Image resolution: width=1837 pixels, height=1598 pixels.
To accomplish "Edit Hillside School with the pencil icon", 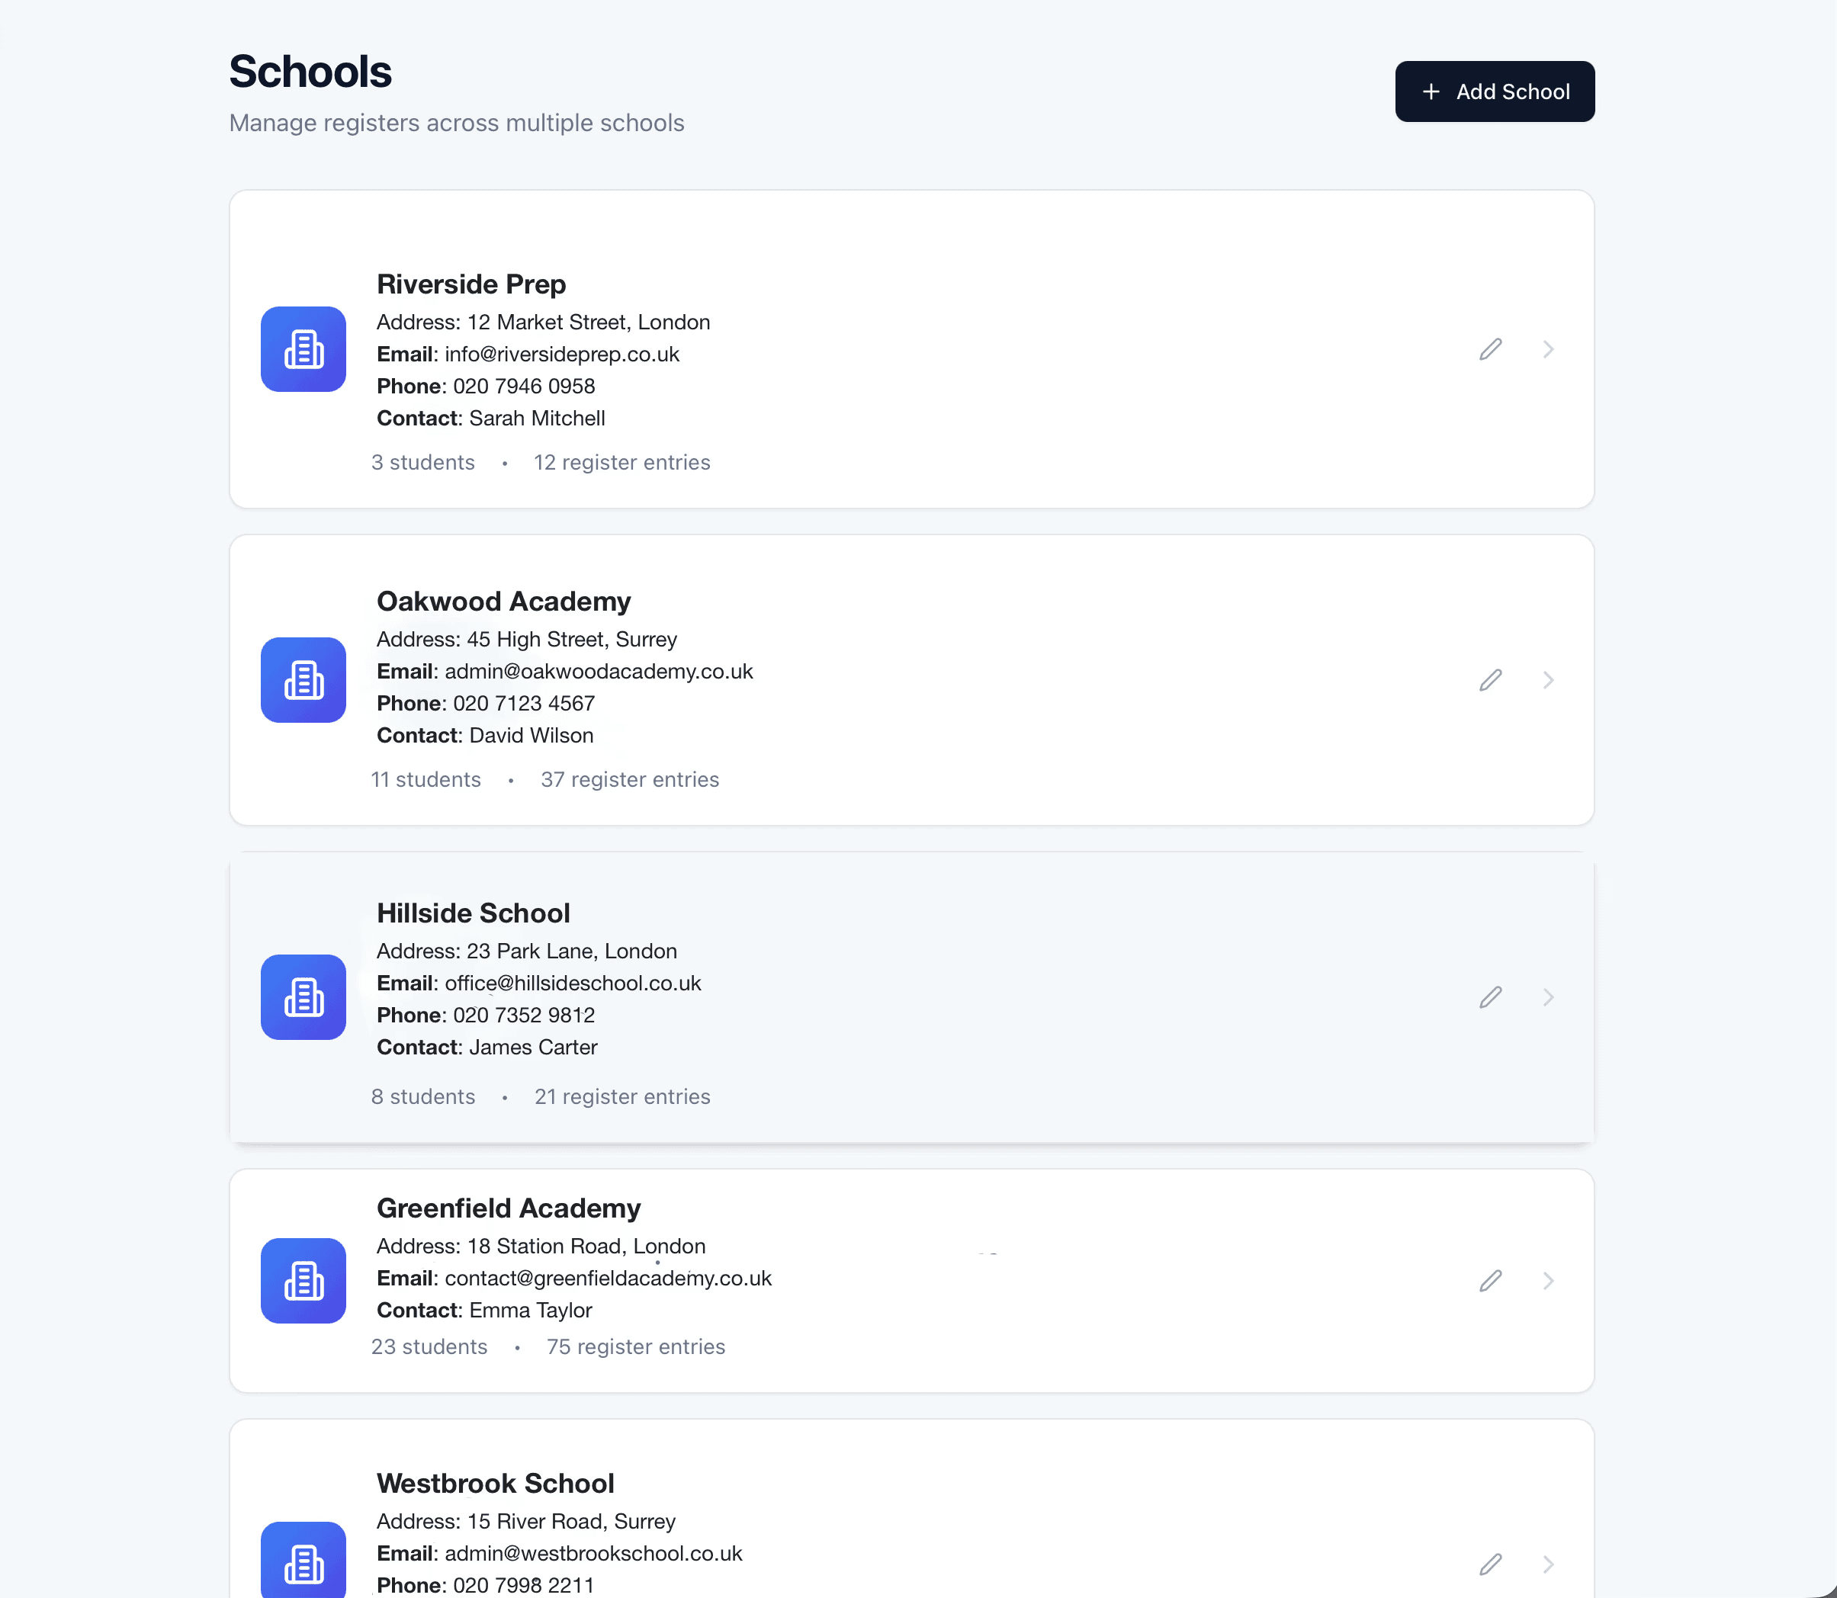I will [1490, 997].
